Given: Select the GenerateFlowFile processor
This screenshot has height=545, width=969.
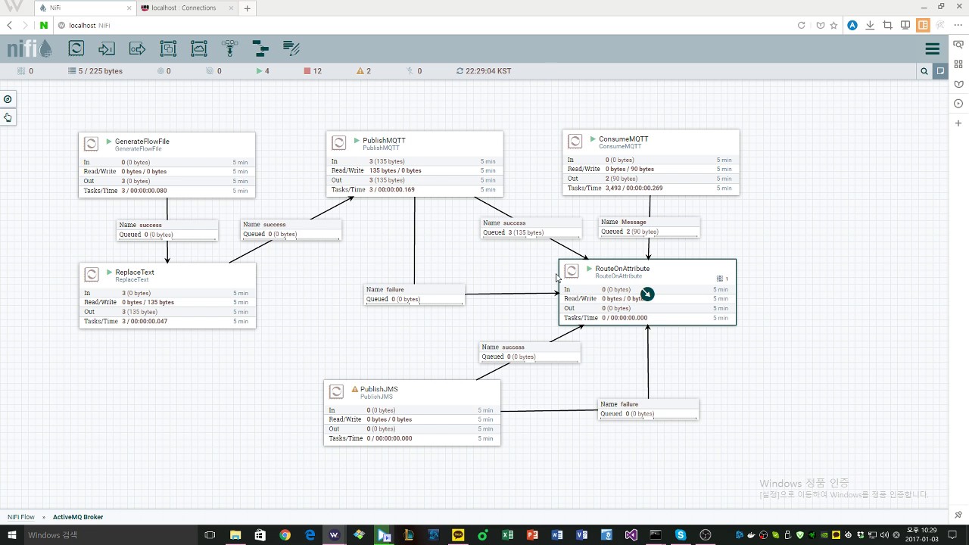Looking at the screenshot, I should (167, 165).
